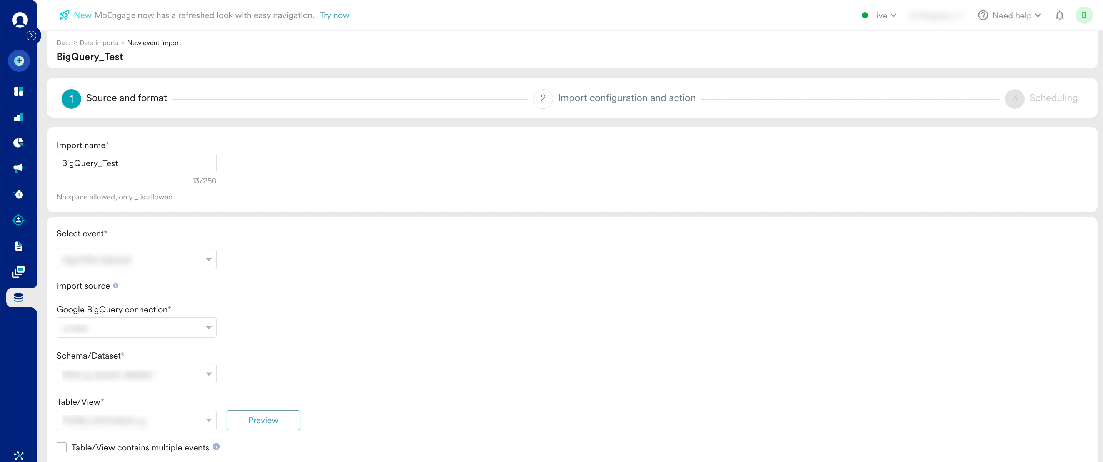1103x462 pixels.
Task: Open the document content icon in sidebar
Action: tap(18, 246)
